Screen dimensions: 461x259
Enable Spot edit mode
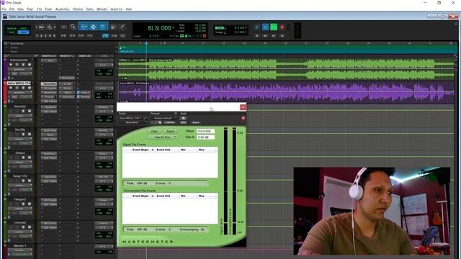24,29
